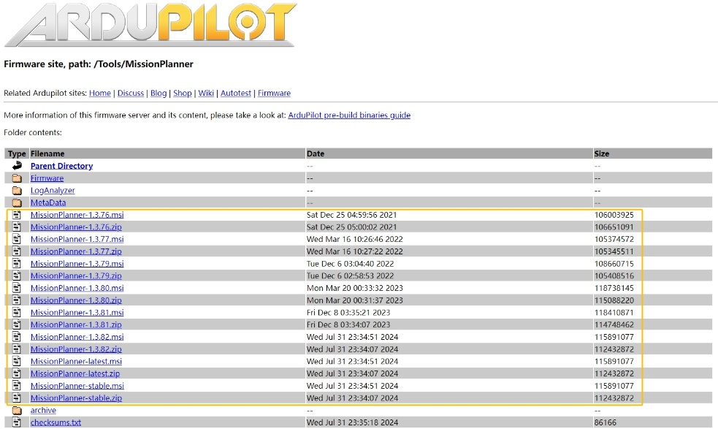Download MissionPlanner-latest.zip
This screenshot has height=429, width=718.
click(x=75, y=373)
